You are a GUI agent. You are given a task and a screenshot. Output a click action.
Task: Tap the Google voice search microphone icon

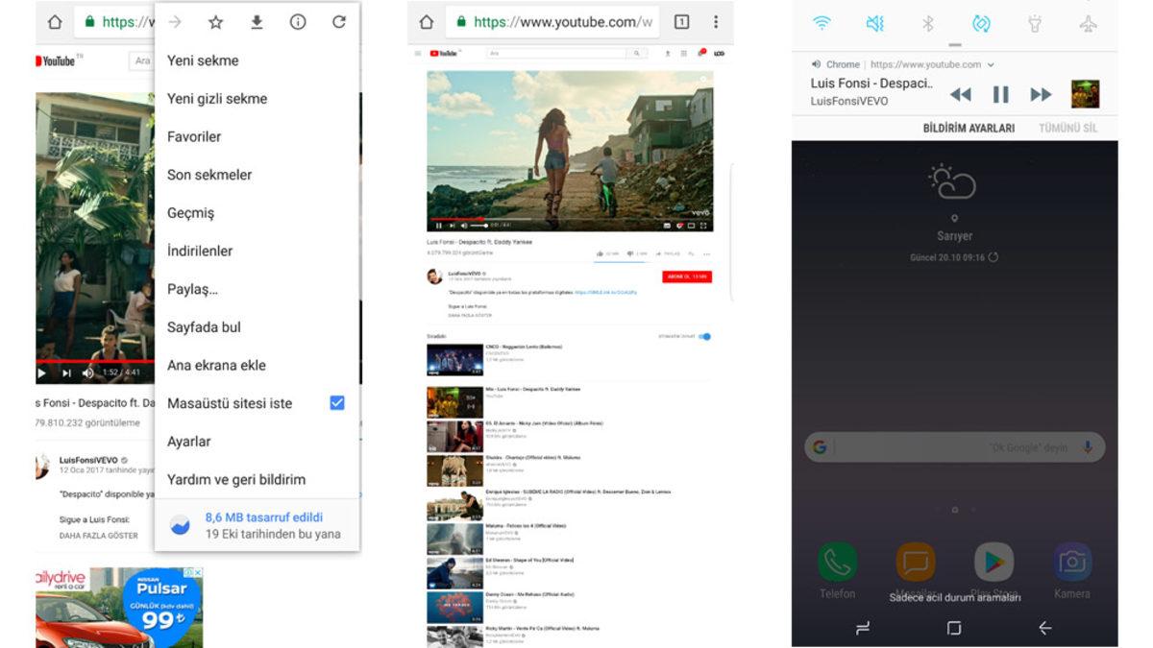[1087, 447]
